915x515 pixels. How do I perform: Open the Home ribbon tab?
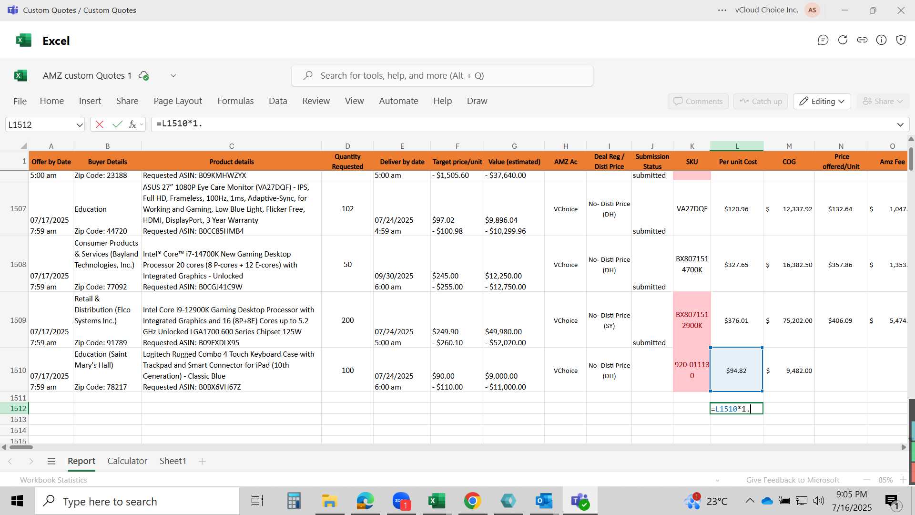(x=52, y=101)
